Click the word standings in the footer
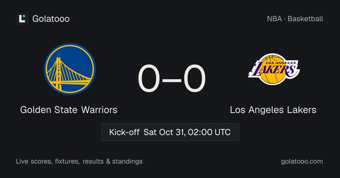This screenshot has width=340, height=178. [x=127, y=161]
